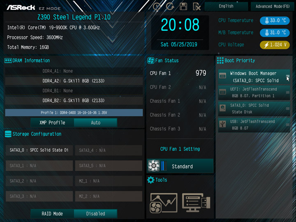Click SATA3_0 SPCC Solid State Disk boot entry

[254, 109]
